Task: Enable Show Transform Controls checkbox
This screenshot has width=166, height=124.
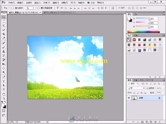Action: [x=39, y=8]
